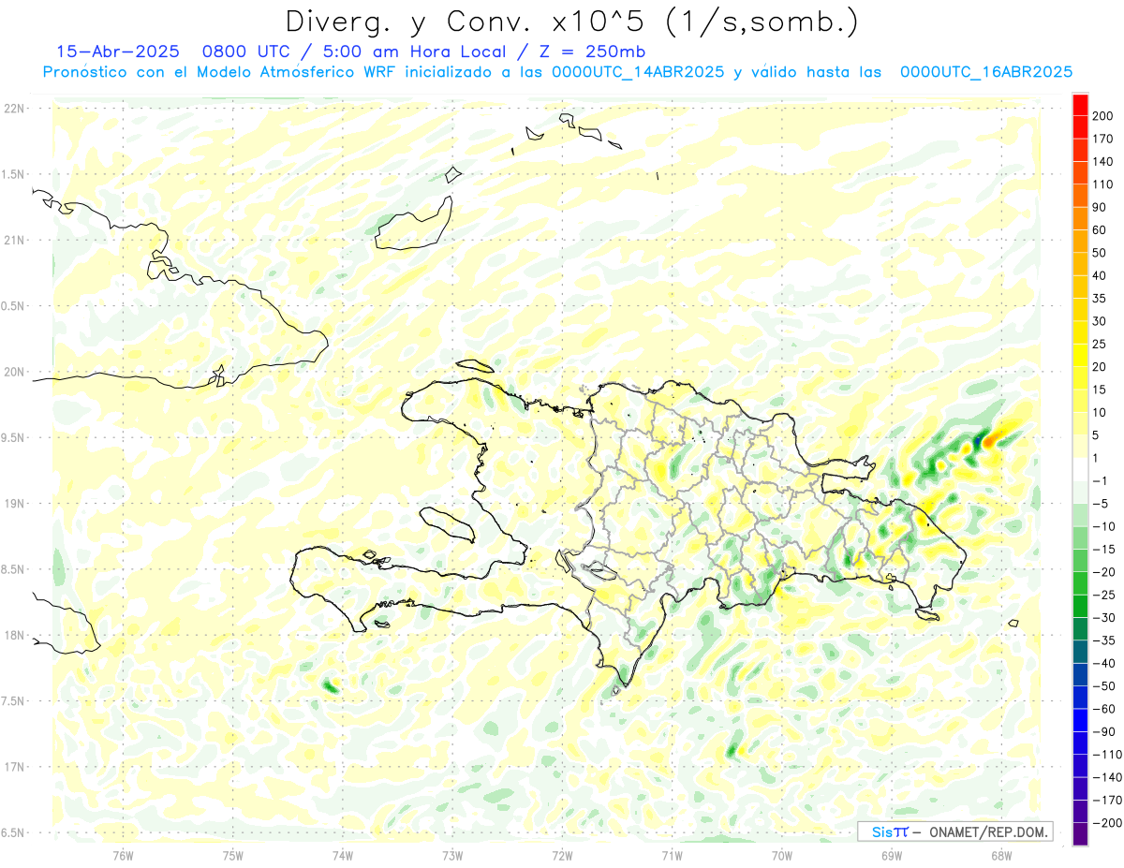The height and width of the screenshot is (868, 1124).
Task: Click the SisTT ONAMET/REP.DOM. logo box
Action: pos(954,831)
